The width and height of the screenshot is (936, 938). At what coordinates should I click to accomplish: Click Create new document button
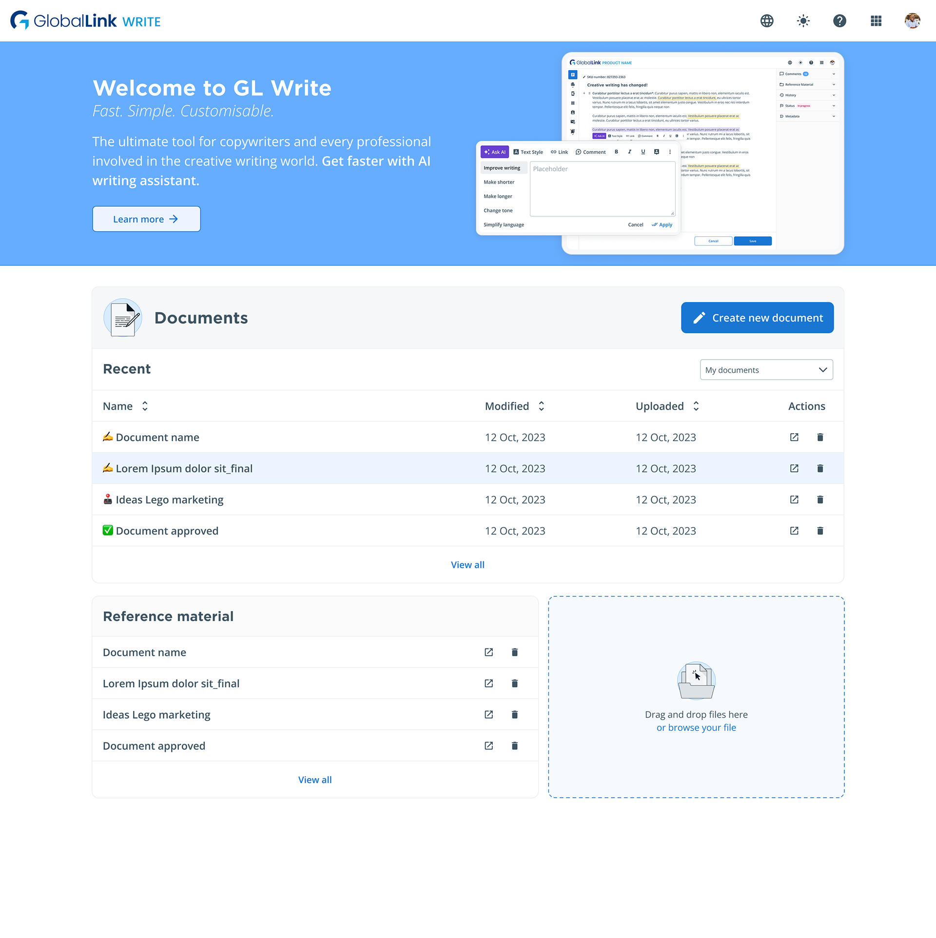[x=757, y=318]
